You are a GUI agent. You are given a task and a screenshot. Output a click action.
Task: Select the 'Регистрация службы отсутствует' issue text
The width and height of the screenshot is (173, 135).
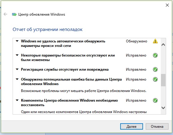pos(65,69)
